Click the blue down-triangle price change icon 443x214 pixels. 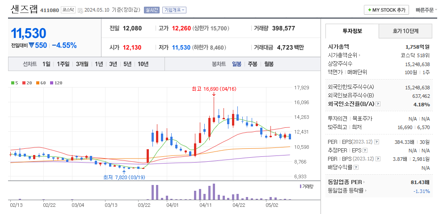pos(31,45)
